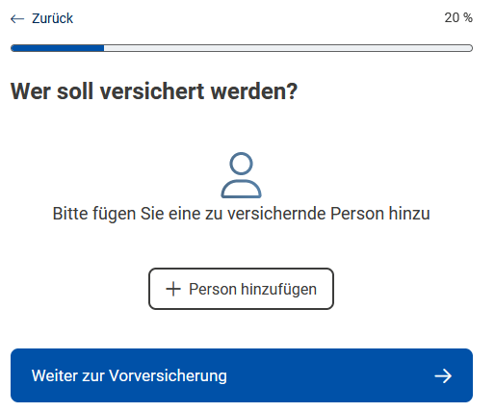Click the word versichert in the heading
This screenshot has width=495, height=412.
[x=152, y=91]
